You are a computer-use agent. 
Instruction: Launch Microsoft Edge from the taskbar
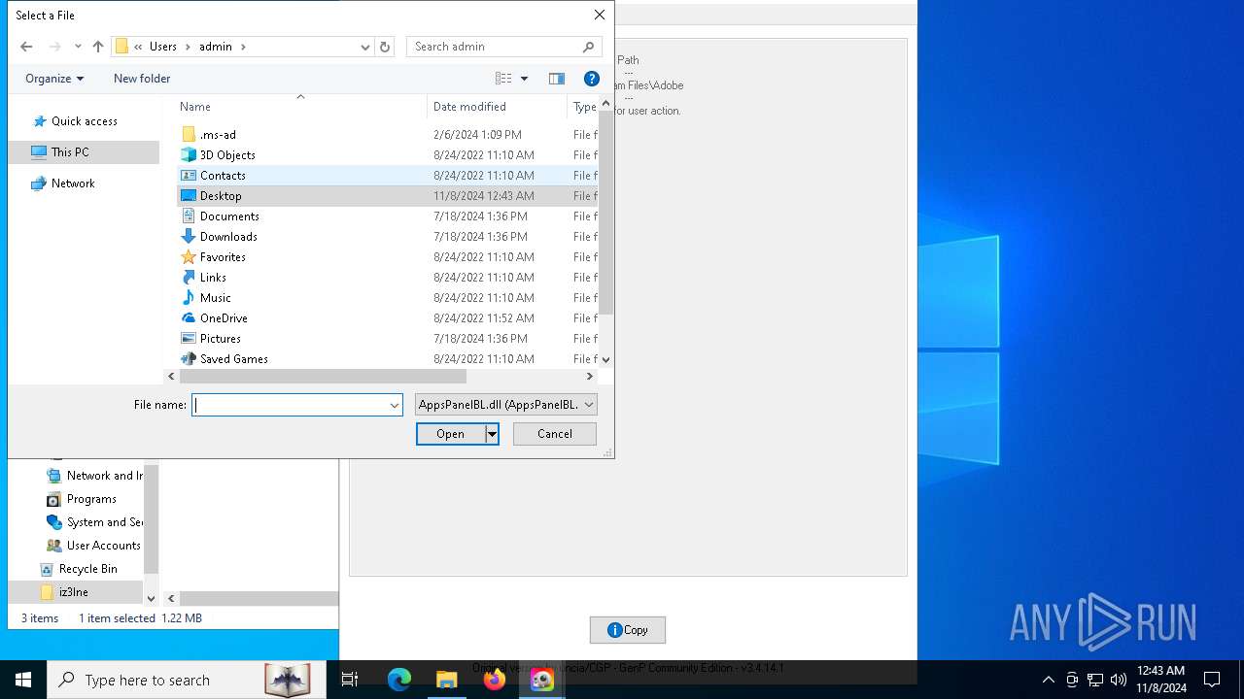[x=399, y=680]
